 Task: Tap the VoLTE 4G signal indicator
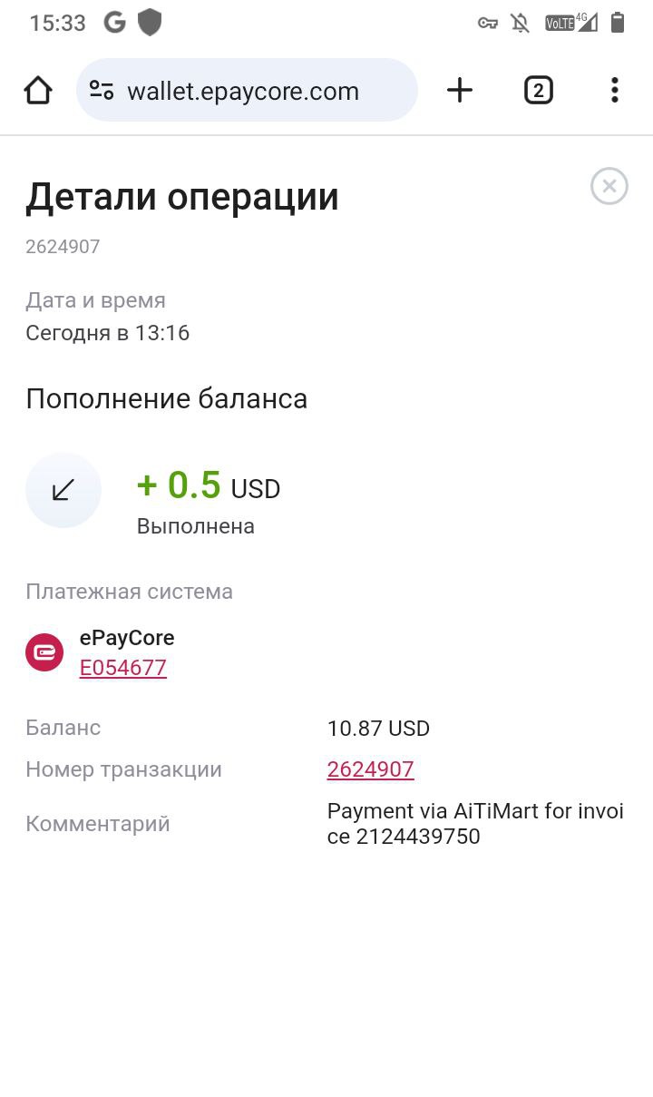coord(571,22)
